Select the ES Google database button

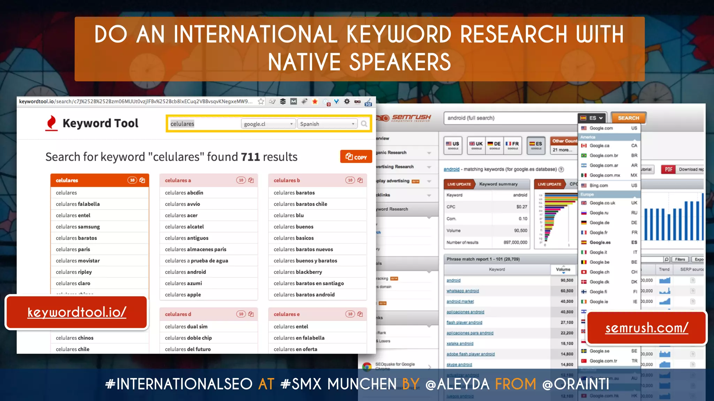point(536,145)
